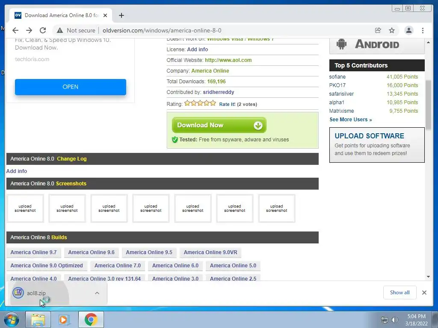Select the America Online 6.0 build
The image size is (438, 328).
click(x=175, y=266)
